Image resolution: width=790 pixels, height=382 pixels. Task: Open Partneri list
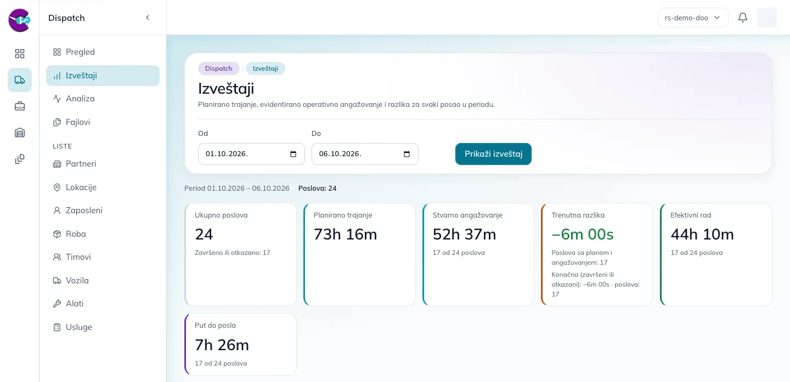tap(103, 164)
